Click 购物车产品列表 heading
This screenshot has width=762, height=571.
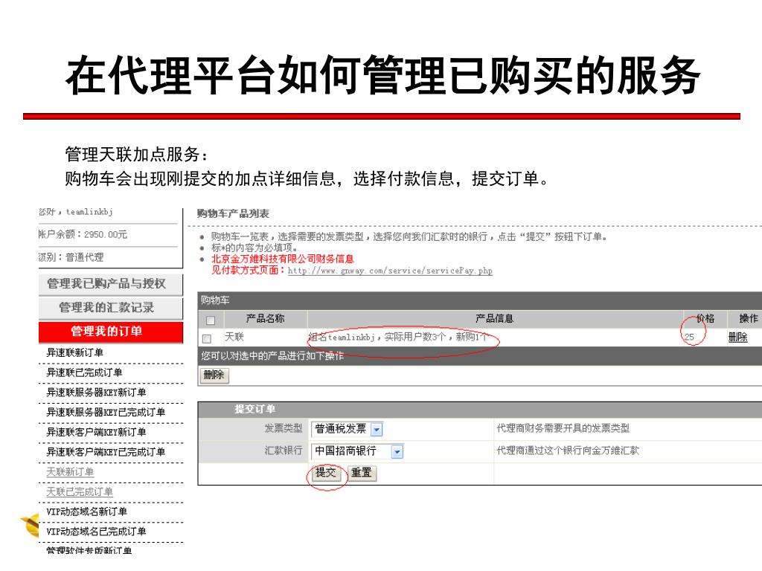coord(233,213)
